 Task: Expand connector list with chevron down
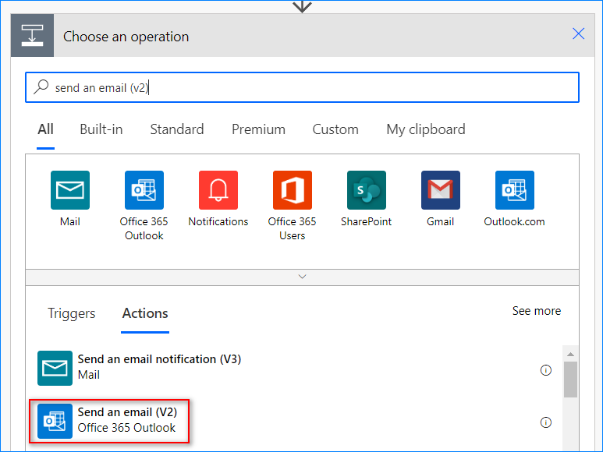pos(302,277)
